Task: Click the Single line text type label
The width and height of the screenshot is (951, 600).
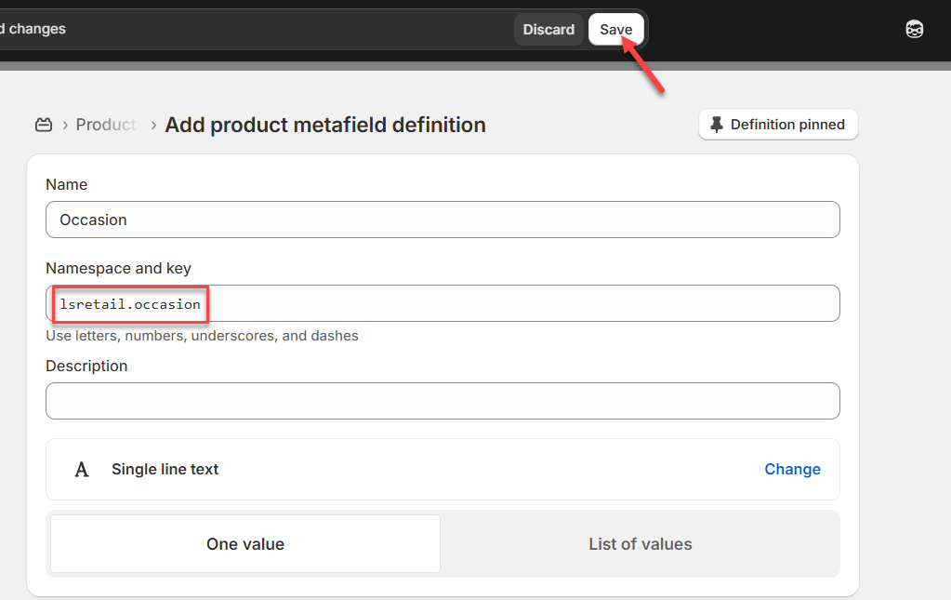Action: click(165, 470)
